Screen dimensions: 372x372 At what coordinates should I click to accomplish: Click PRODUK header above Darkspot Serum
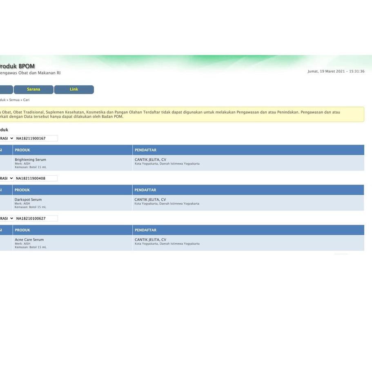coord(22,190)
